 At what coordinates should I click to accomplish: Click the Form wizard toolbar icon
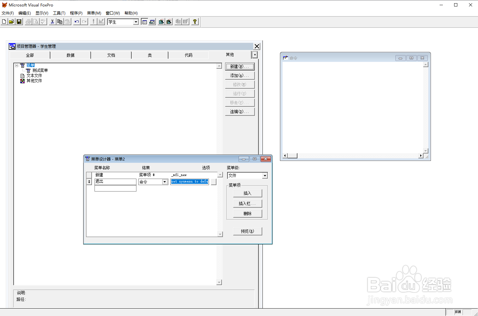tap(161, 22)
